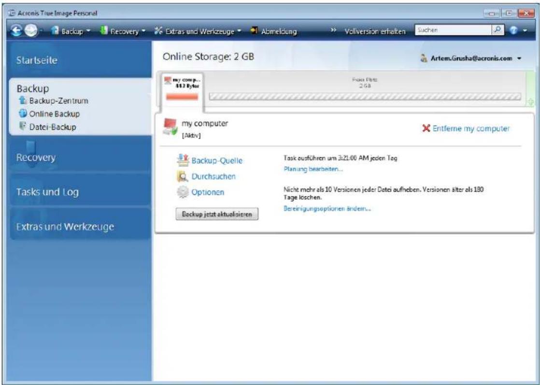Select the Backup sidebar section

pyautogui.click(x=33, y=88)
